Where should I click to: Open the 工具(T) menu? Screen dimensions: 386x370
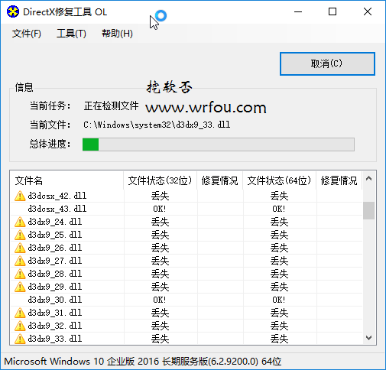click(71, 34)
